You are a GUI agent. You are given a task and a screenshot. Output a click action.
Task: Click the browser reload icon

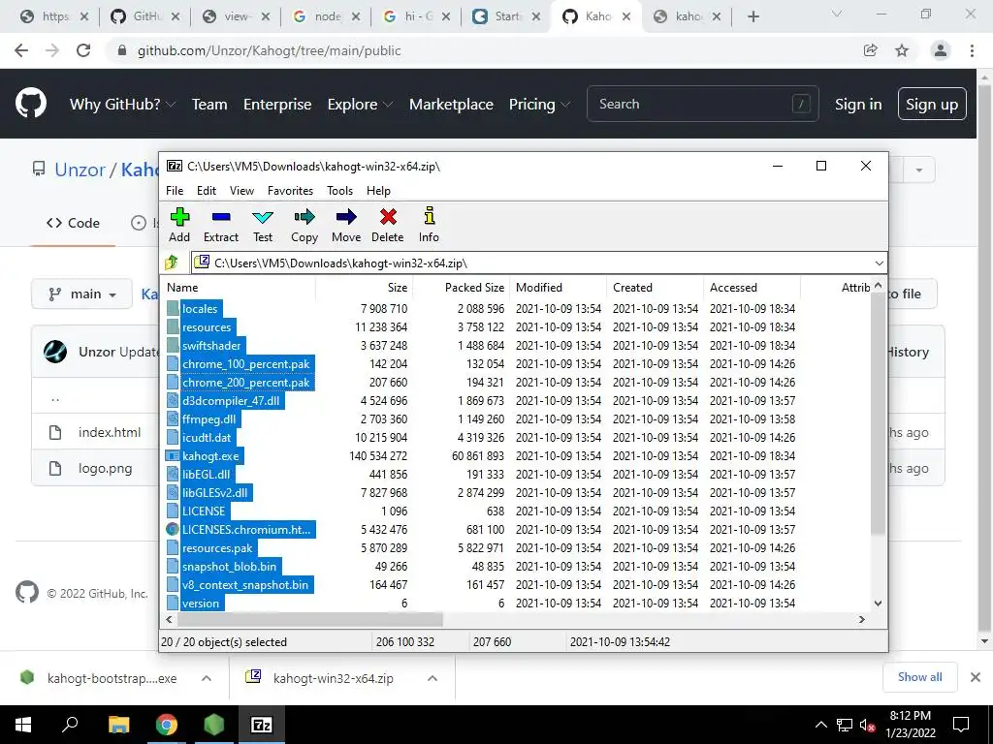83,50
